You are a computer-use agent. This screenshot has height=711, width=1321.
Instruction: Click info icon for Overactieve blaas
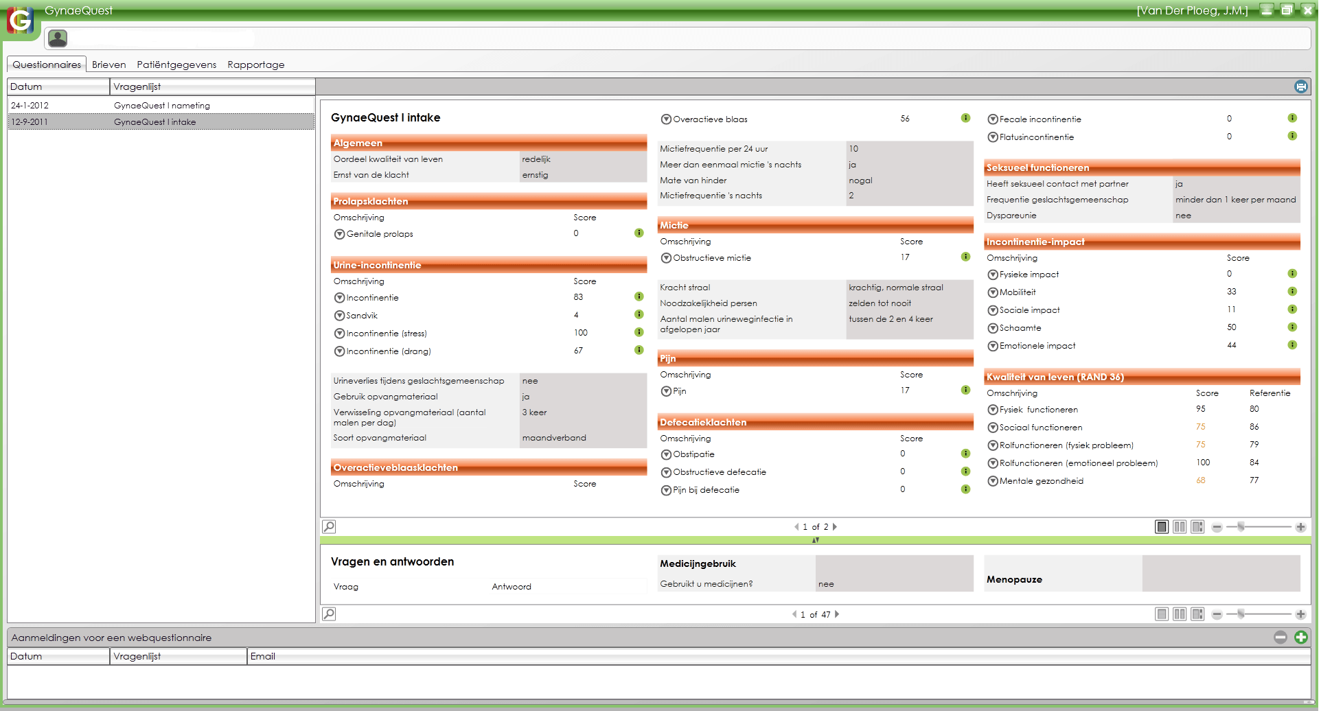point(965,119)
